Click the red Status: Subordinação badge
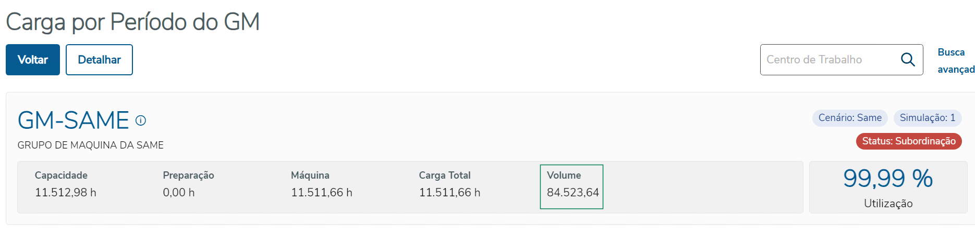 tap(909, 141)
